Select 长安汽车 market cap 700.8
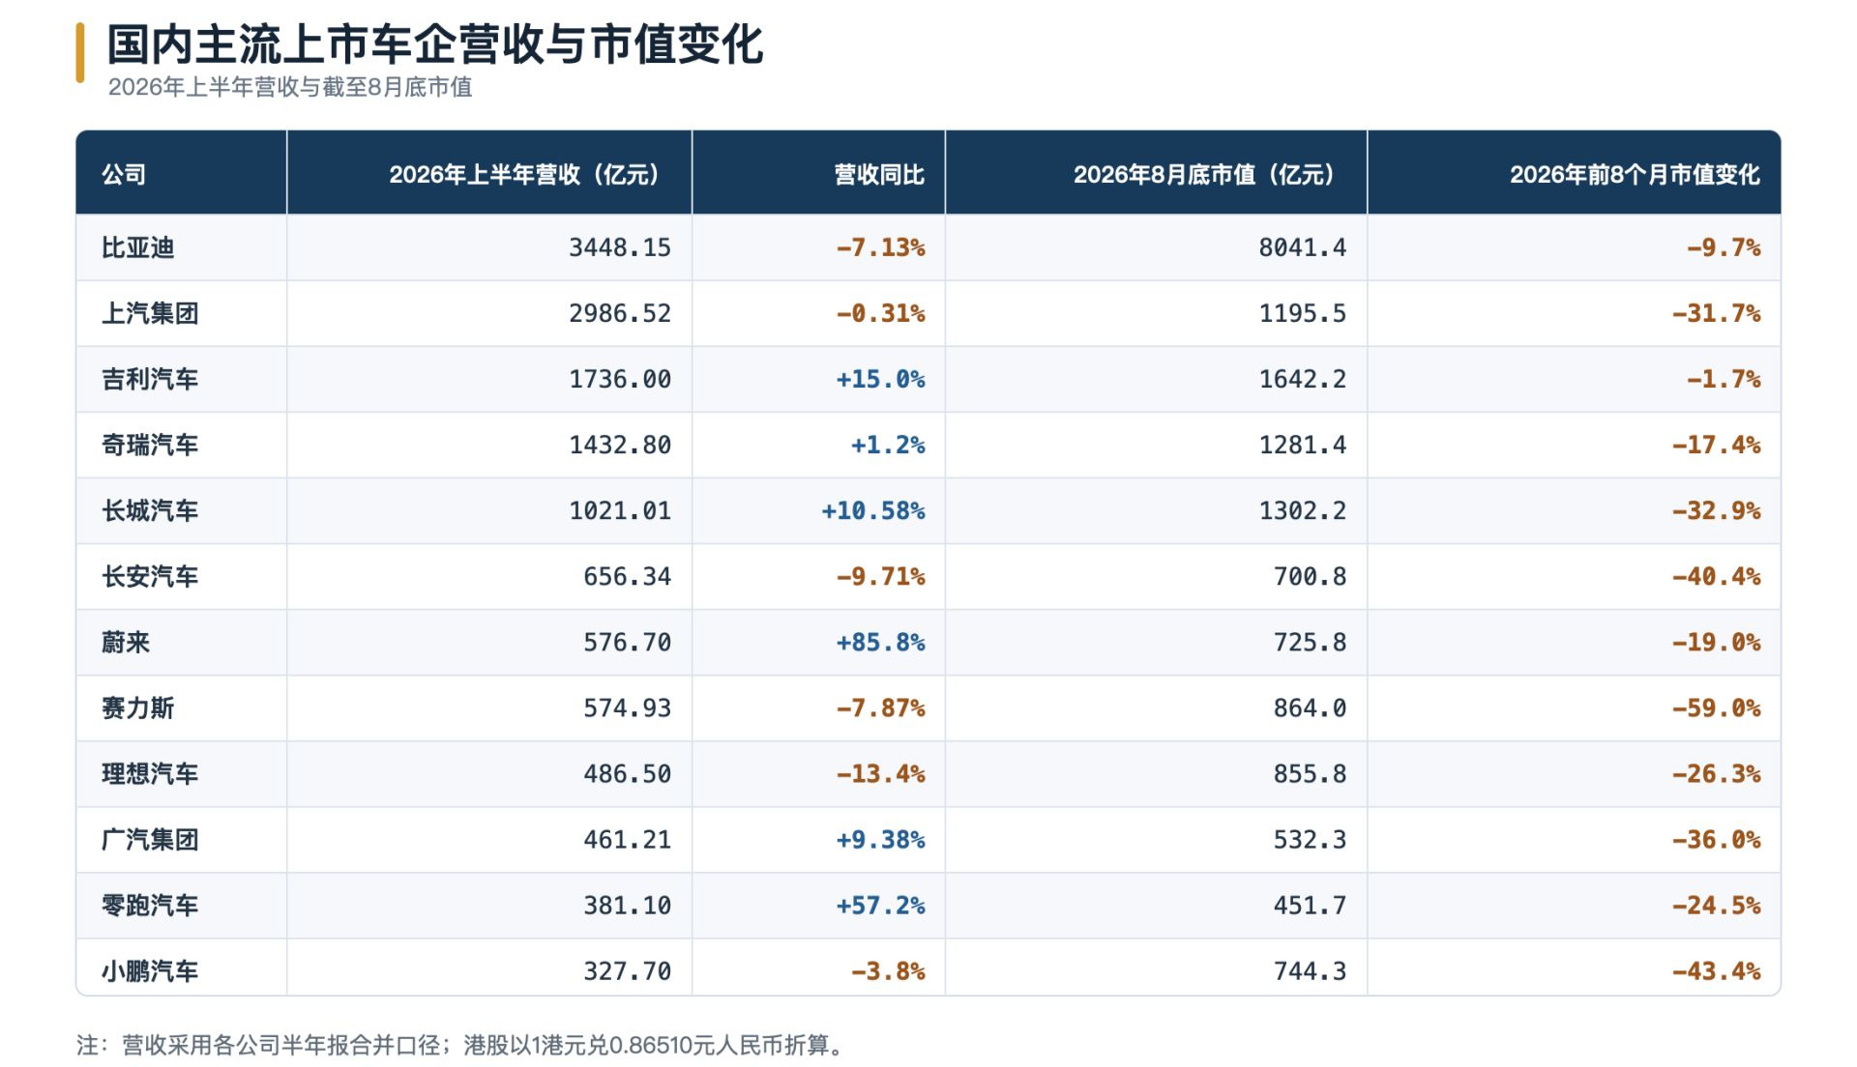The image size is (1857, 1067). click(x=1310, y=576)
